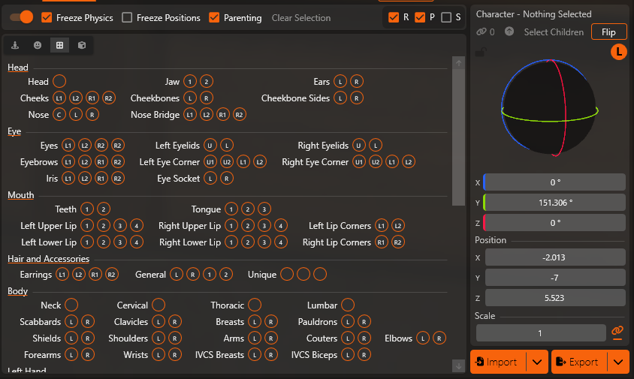This screenshot has width=634, height=379.
Task: Click the rotation gizmo sphere
Action: pyautogui.click(x=550, y=107)
